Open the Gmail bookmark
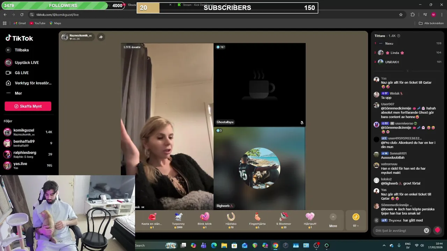 click(20, 23)
